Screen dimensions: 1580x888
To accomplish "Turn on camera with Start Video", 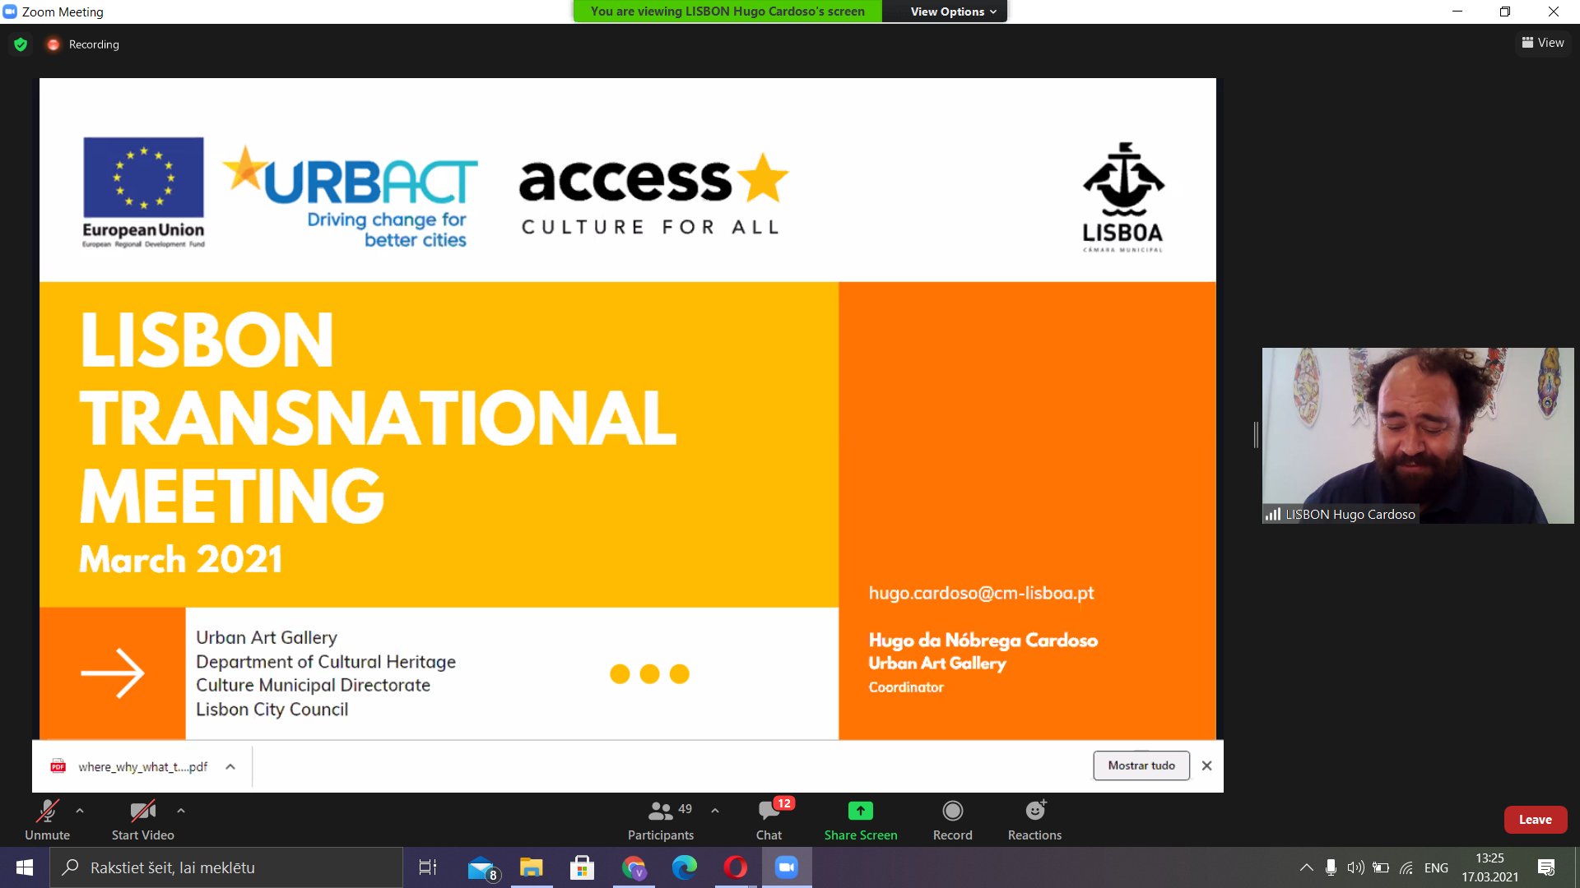I will [x=142, y=812].
